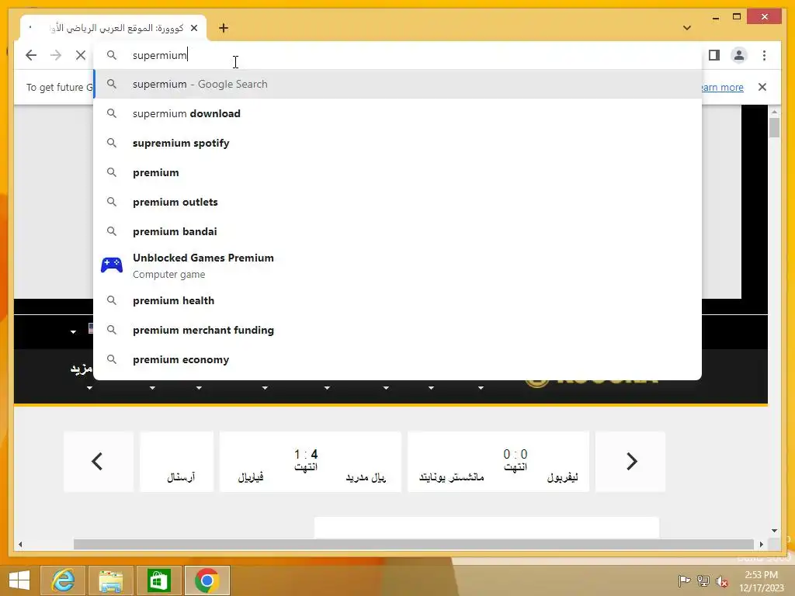Viewport: 795px width, 596px height.
Task: Open Chrome's three-dot menu
Action: [x=764, y=55]
